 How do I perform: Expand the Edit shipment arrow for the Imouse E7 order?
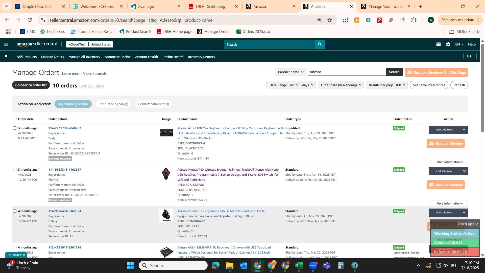[464, 213]
